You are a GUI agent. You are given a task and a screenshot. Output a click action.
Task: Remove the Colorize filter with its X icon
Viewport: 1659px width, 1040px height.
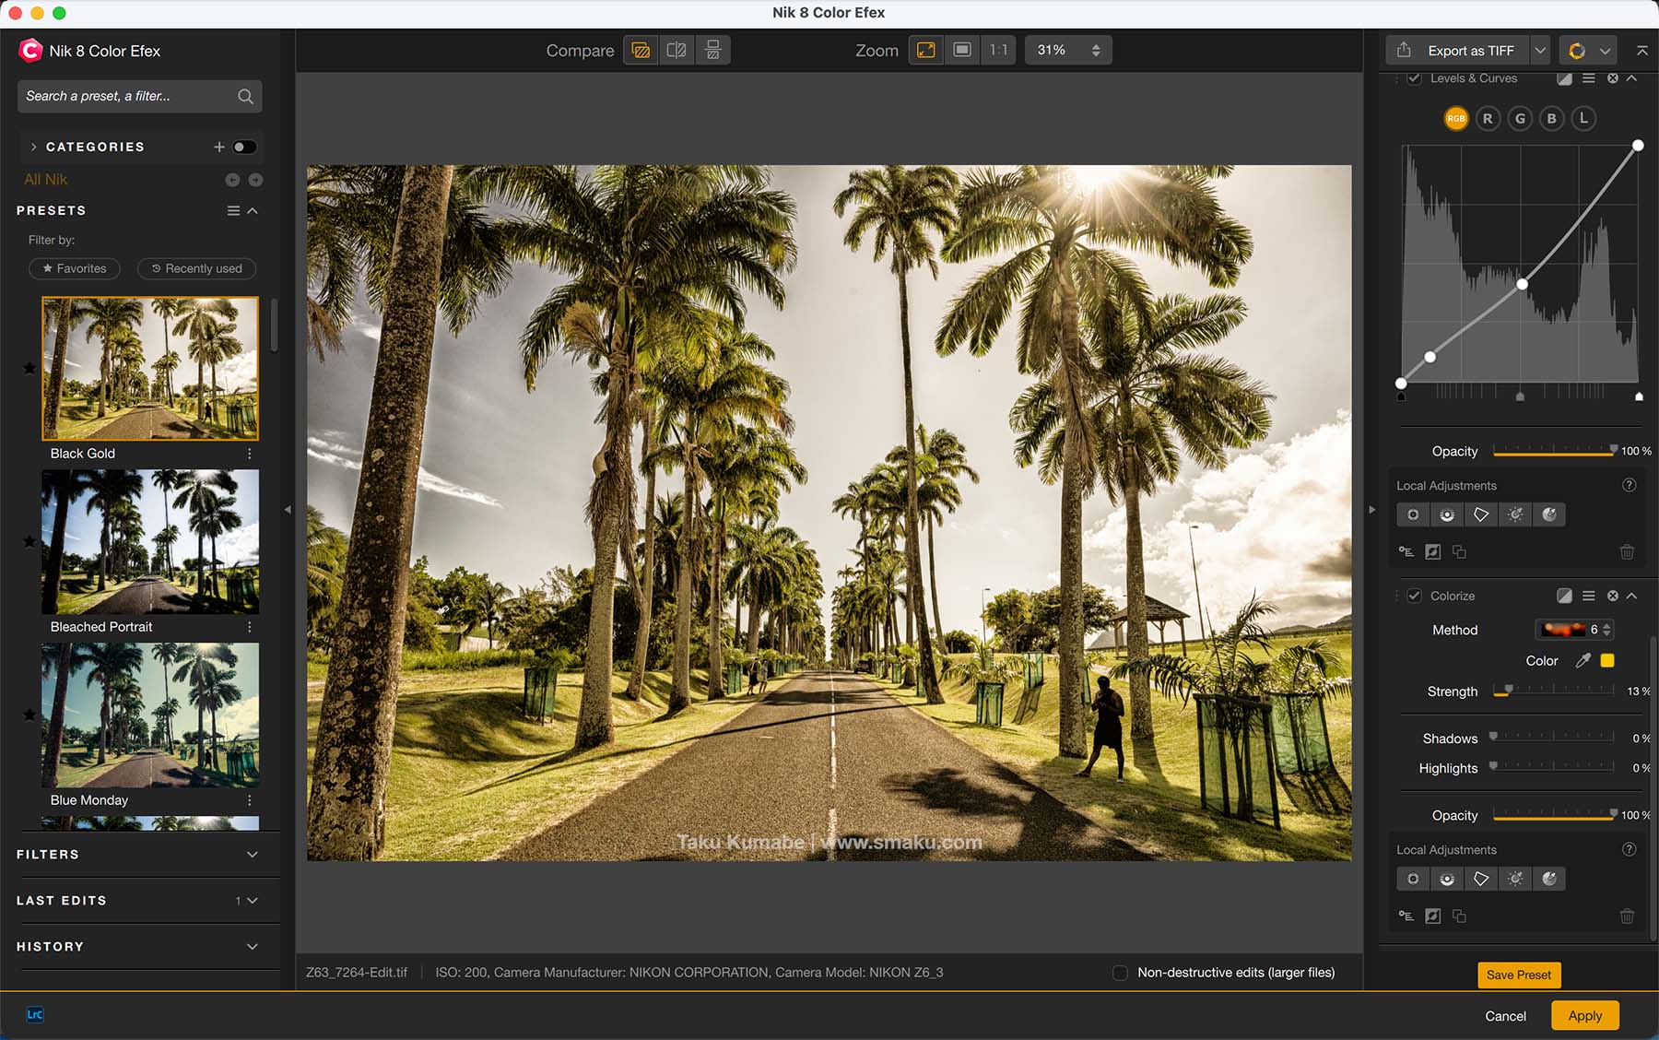1612,596
